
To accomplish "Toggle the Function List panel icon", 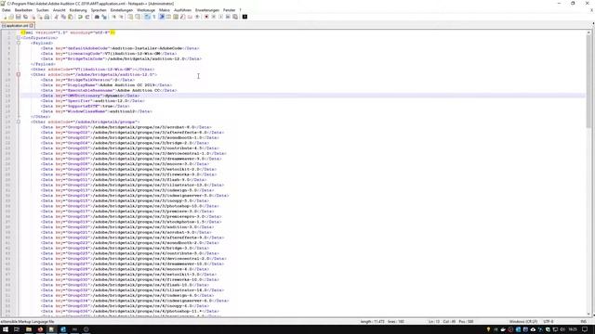I will [182, 17].
